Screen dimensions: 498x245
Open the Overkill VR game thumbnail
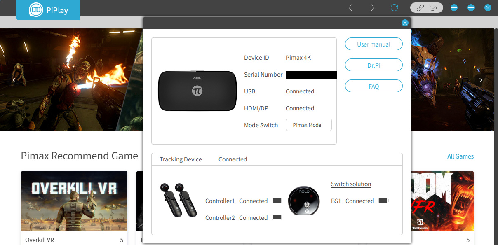(74, 201)
